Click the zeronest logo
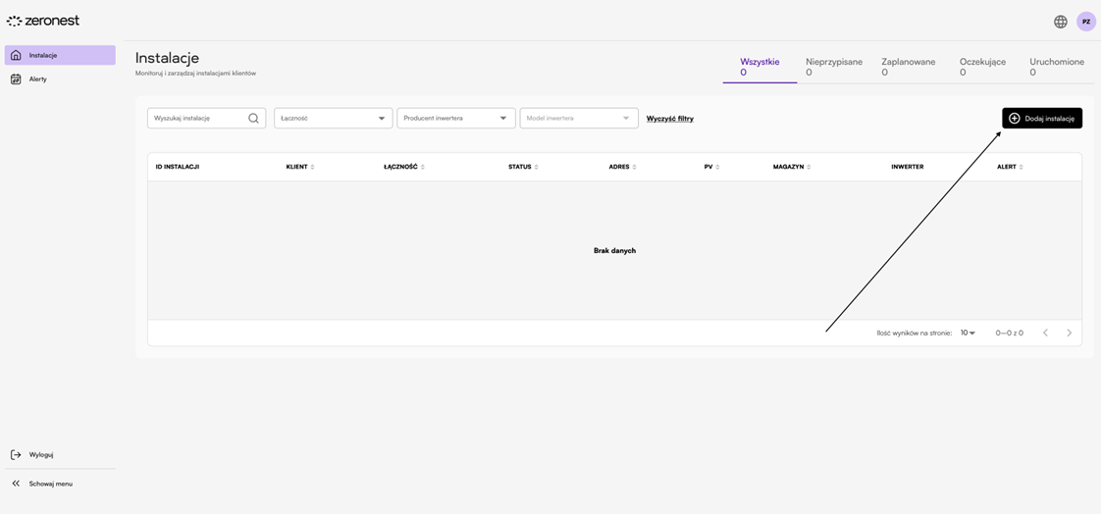This screenshot has width=1101, height=514. click(43, 21)
